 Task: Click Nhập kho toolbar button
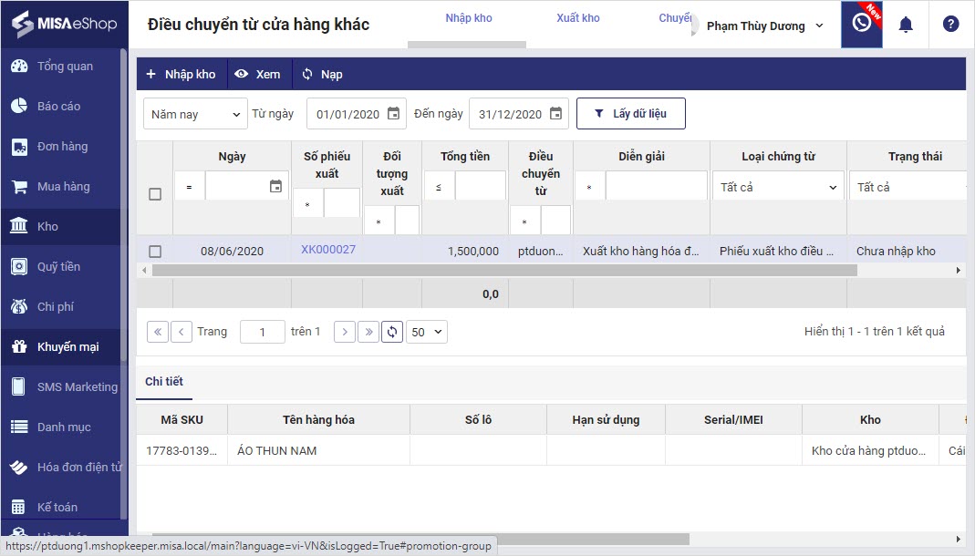click(x=181, y=75)
